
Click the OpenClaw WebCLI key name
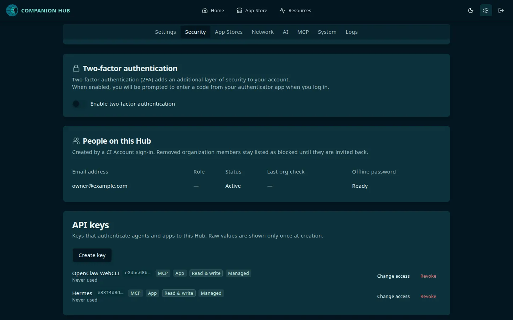pos(96,273)
